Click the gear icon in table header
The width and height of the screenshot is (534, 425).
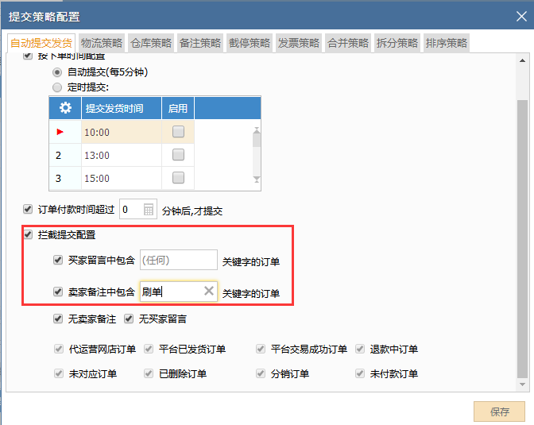[x=65, y=108]
